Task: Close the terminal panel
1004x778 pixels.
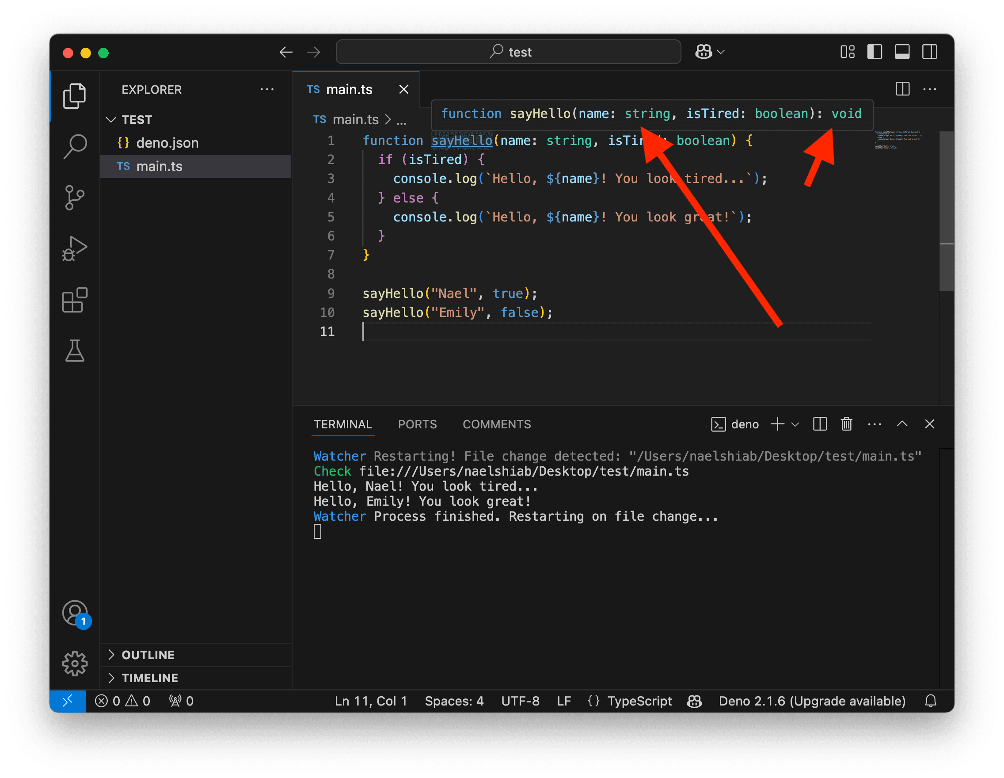Action: [x=929, y=424]
